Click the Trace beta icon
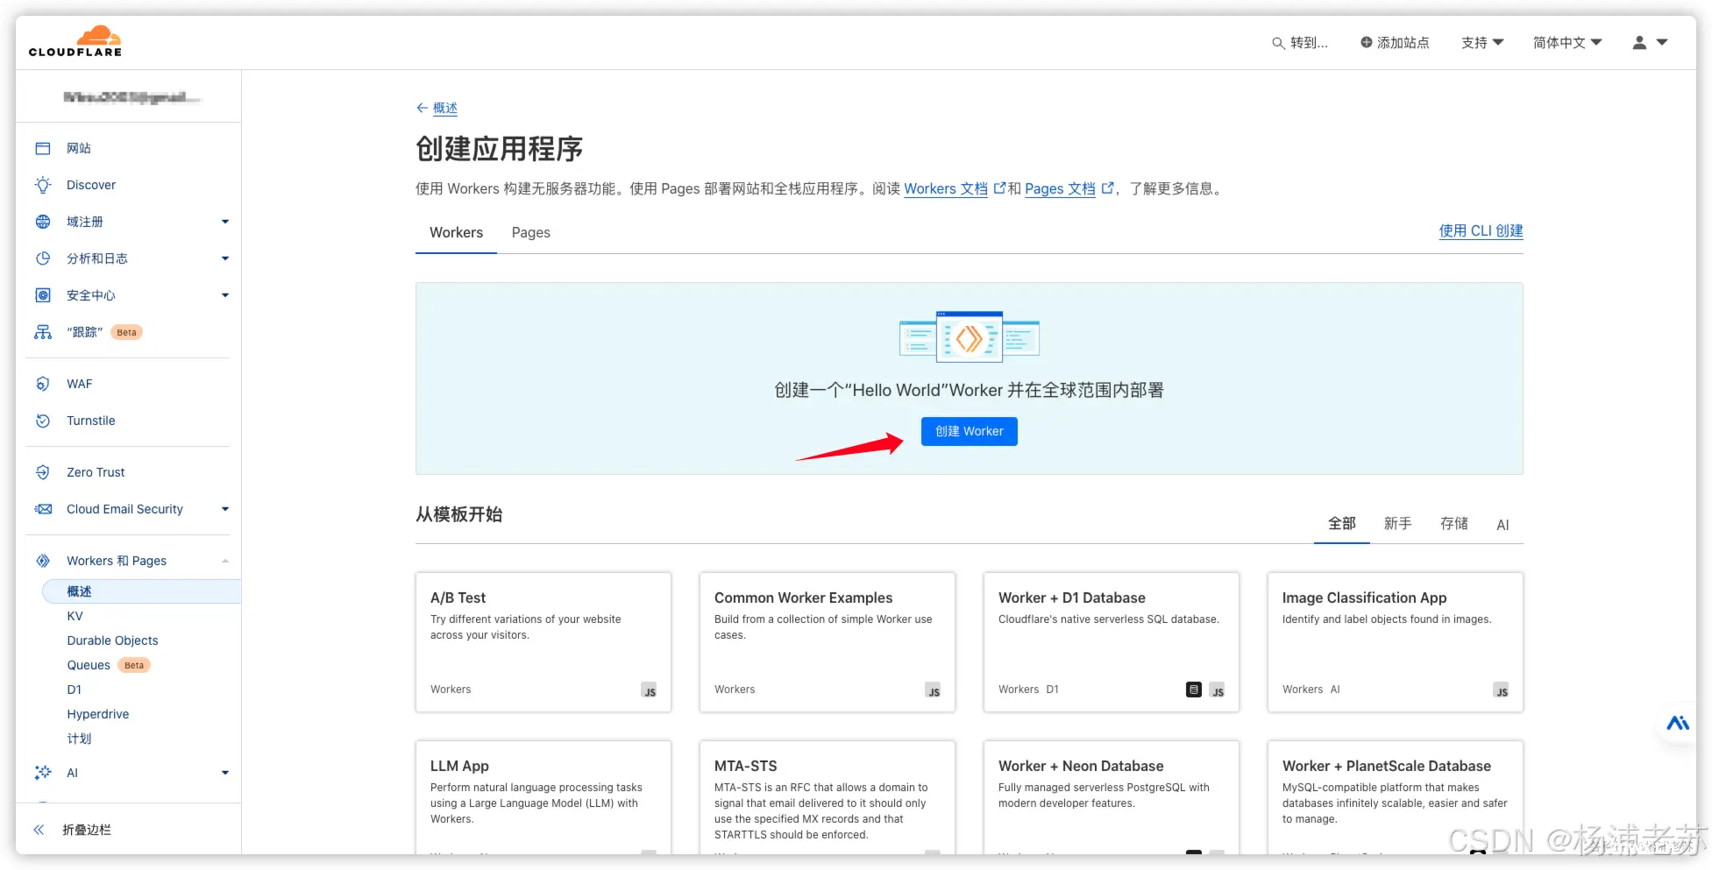 (43, 332)
